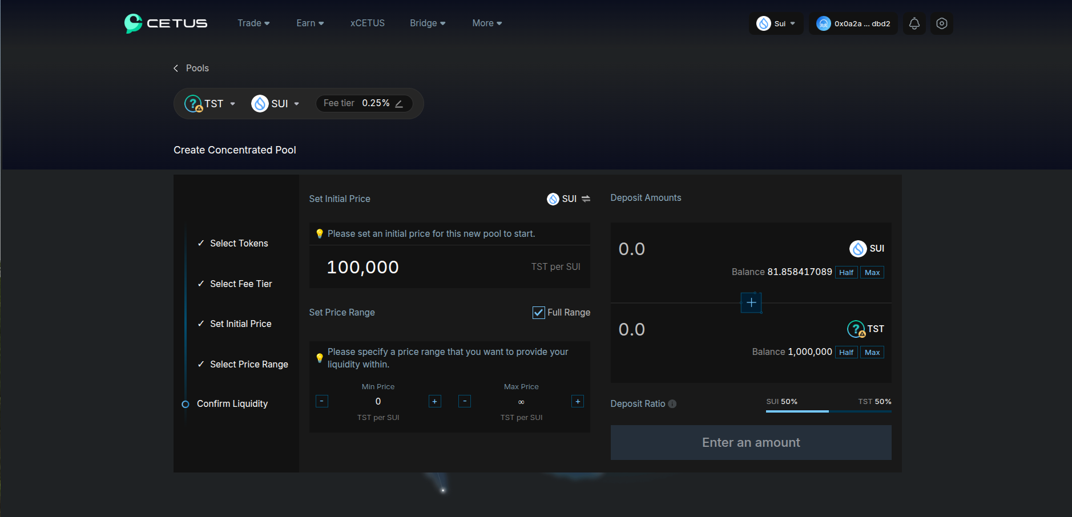This screenshot has height=517, width=1072.
Task: Uncheck the Full Range checkbox
Action: click(x=539, y=313)
